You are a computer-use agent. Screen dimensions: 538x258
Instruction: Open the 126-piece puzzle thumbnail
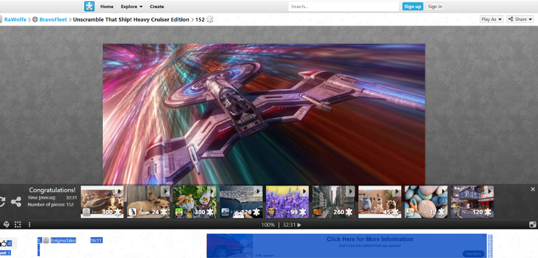pos(241,202)
